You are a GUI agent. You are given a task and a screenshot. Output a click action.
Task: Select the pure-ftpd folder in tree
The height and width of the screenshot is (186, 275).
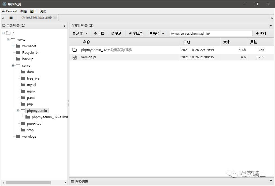tap(34, 124)
